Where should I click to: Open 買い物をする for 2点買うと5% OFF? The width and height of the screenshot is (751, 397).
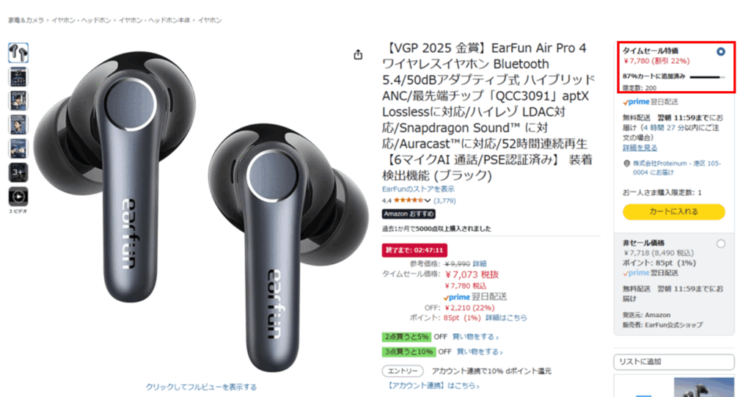475,337
